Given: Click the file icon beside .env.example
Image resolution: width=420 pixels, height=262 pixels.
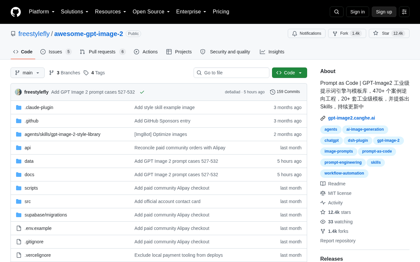Looking at the screenshot, I should [x=19, y=228].
